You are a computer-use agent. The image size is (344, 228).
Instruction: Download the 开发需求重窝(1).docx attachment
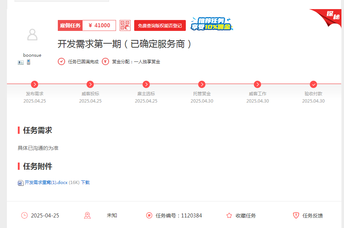tap(85, 183)
